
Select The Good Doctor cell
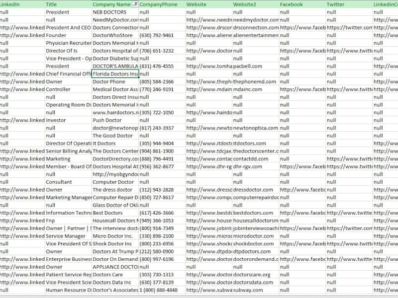tap(115, 136)
